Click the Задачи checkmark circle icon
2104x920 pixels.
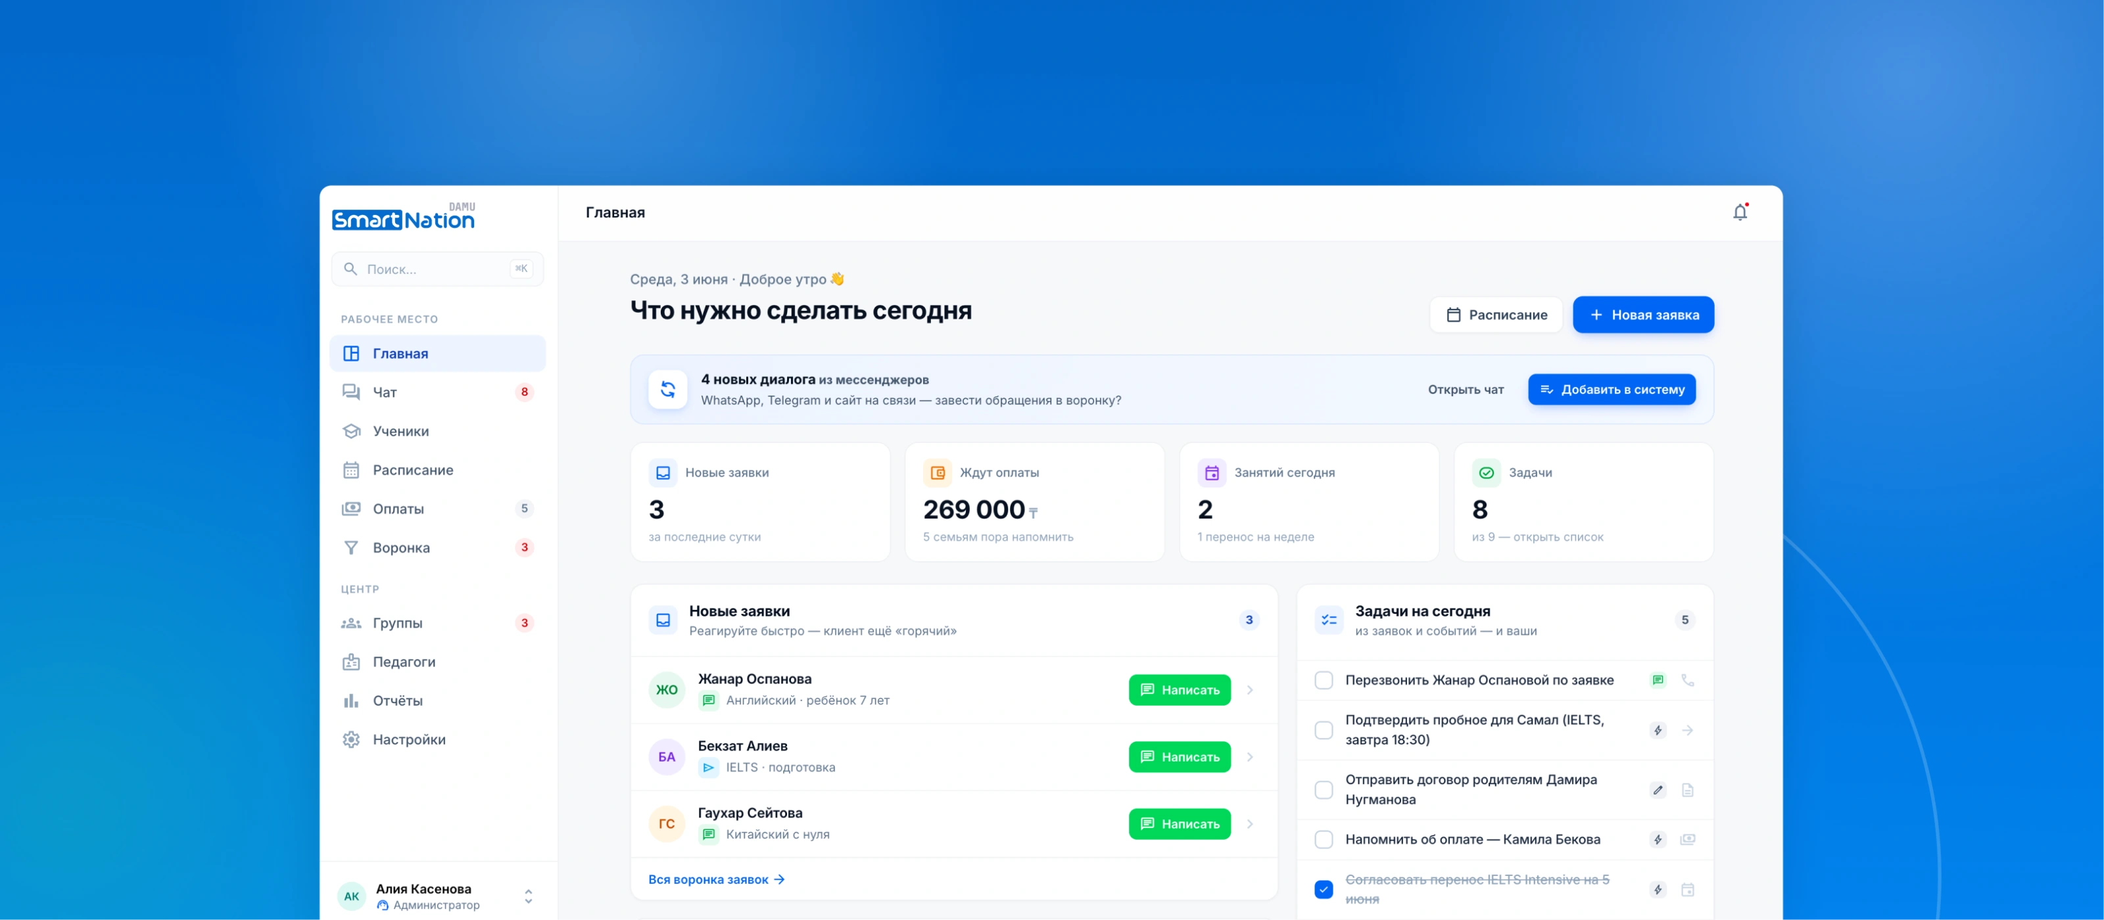(x=1486, y=472)
